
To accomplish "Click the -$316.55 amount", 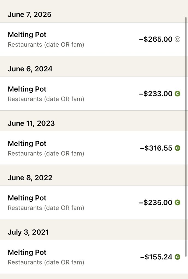I will (x=156, y=148).
